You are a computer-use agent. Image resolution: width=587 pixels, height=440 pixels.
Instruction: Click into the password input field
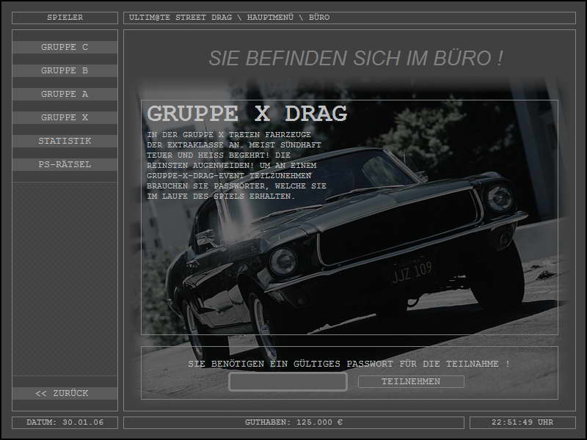[x=288, y=381]
